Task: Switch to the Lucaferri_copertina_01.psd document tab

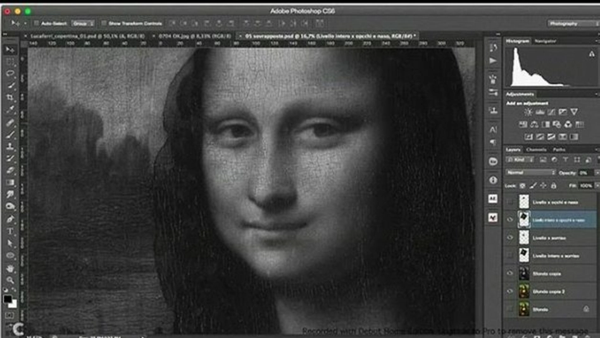Action: pos(87,36)
